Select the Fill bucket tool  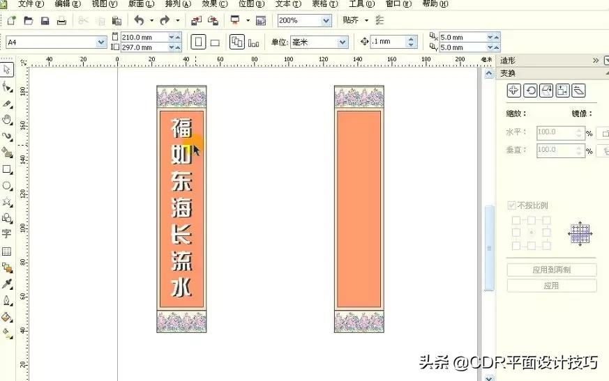(x=7, y=317)
